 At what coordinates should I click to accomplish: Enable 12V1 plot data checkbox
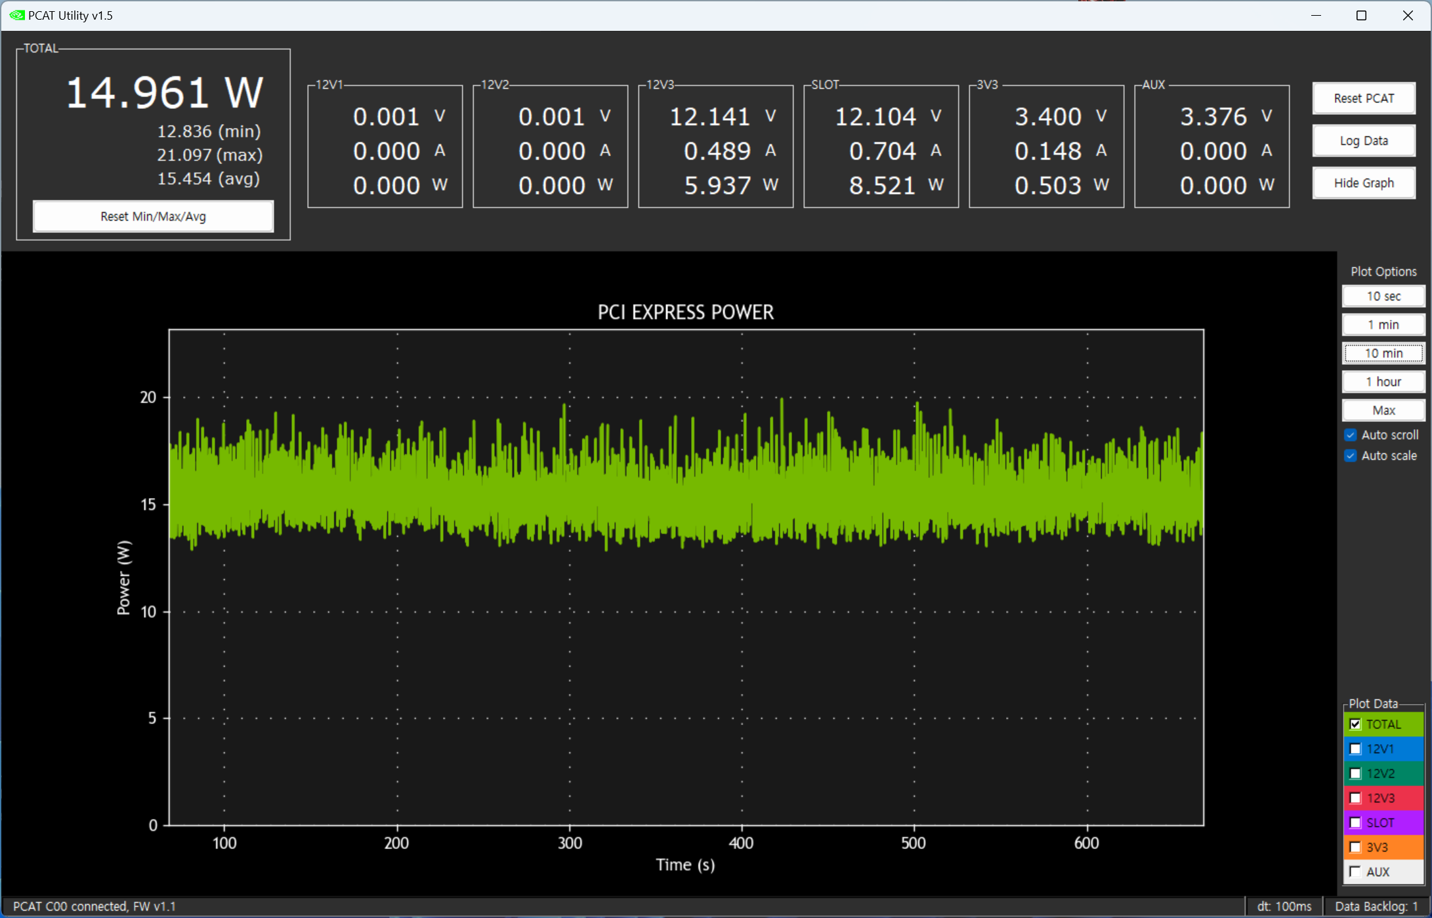(1355, 749)
